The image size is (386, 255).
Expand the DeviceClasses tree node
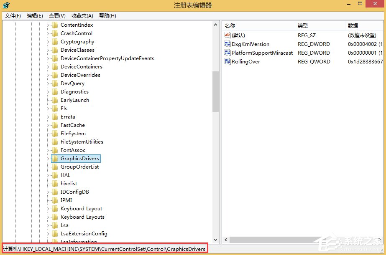48,50
